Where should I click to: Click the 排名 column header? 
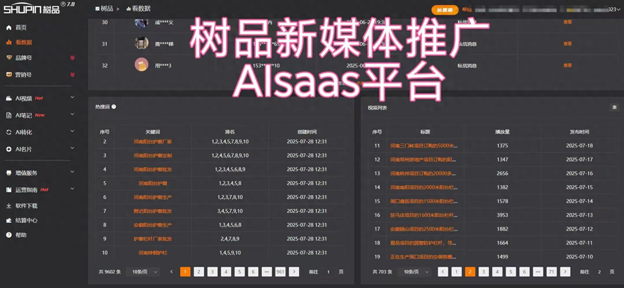(x=230, y=132)
